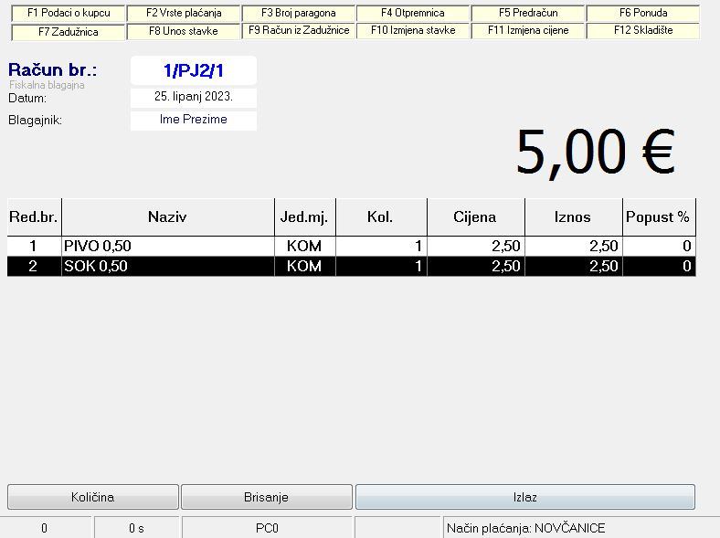Click the Blagajnik Ime Prezime field

click(x=193, y=120)
